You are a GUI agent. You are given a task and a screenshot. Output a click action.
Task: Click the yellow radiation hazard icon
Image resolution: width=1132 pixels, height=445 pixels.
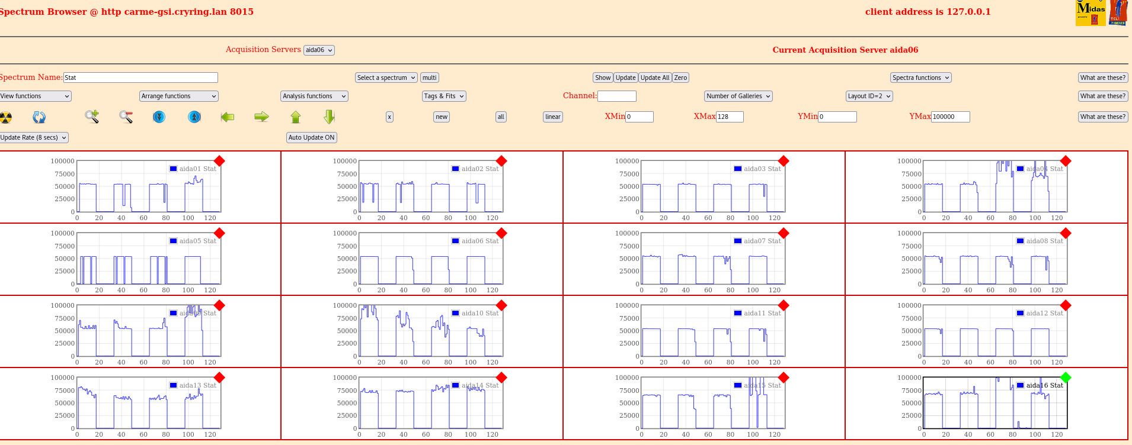(6, 117)
